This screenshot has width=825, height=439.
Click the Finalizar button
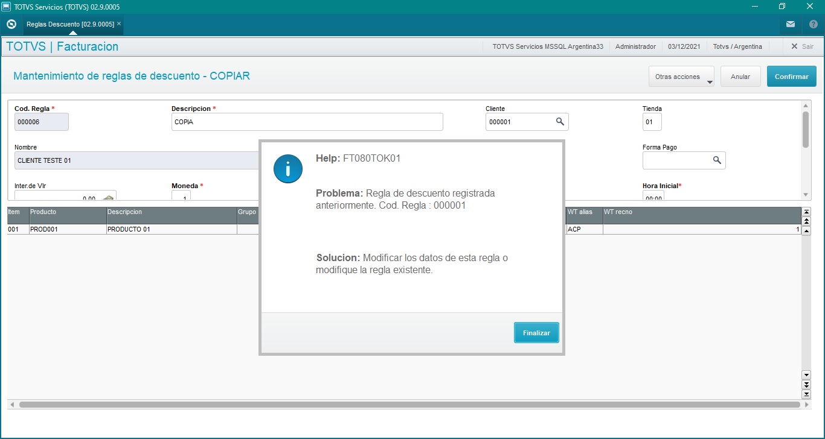(x=536, y=333)
